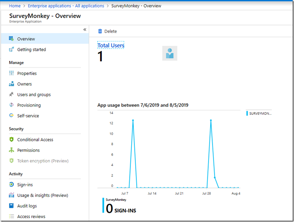Image resolution: width=294 pixels, height=222 pixels.
Task: Click the SurveyMonkey label above sign-in count
Action: [116, 200]
